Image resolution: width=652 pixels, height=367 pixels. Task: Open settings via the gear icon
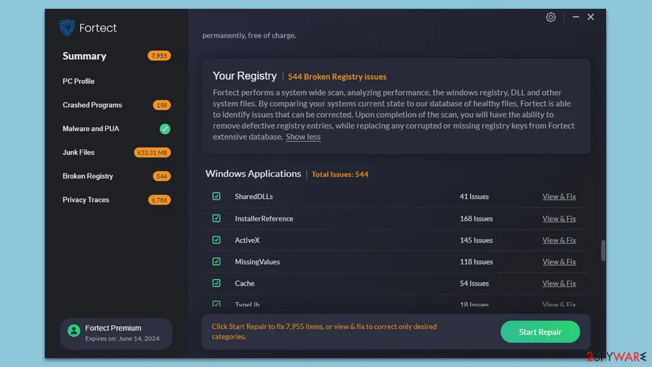click(x=551, y=17)
